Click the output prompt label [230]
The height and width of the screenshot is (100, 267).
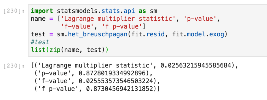pos(14,66)
